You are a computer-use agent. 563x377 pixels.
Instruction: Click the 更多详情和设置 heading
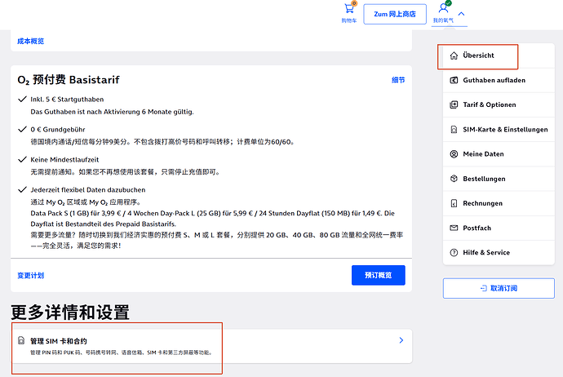coord(70,312)
